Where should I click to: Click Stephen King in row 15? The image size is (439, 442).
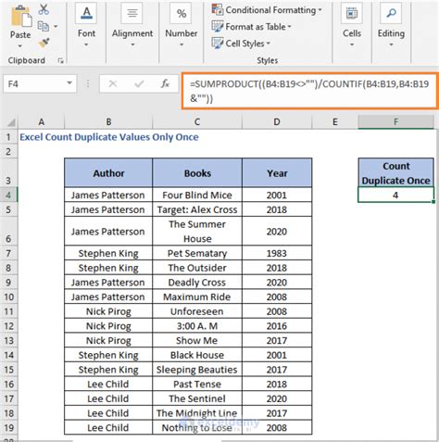pos(108,370)
